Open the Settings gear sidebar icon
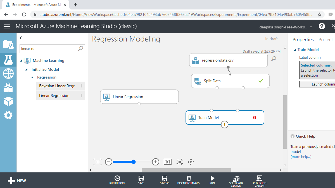This screenshot has width=335, height=188. [8, 115]
